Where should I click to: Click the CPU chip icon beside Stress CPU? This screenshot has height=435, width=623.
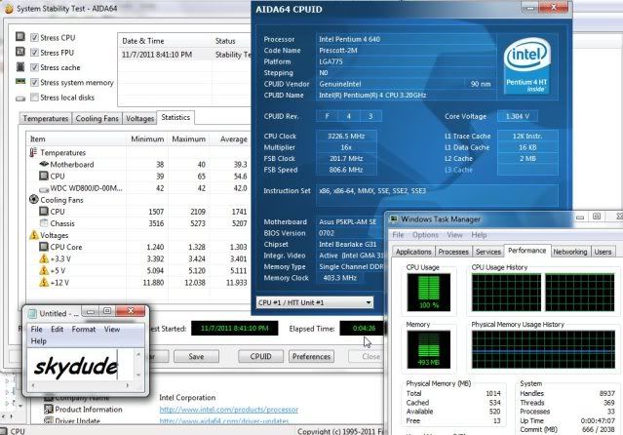click(x=20, y=37)
